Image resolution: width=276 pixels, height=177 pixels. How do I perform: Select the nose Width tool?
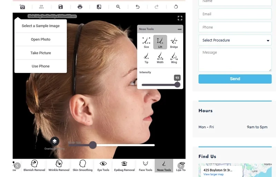click(160, 58)
